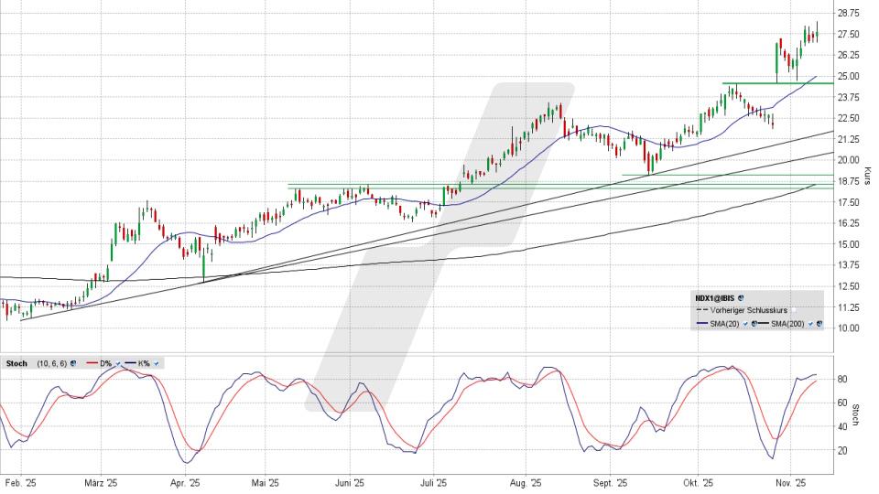Image resolution: width=879 pixels, height=494 pixels.
Task: Click the Juli '25 date axis label
Action: [433, 482]
